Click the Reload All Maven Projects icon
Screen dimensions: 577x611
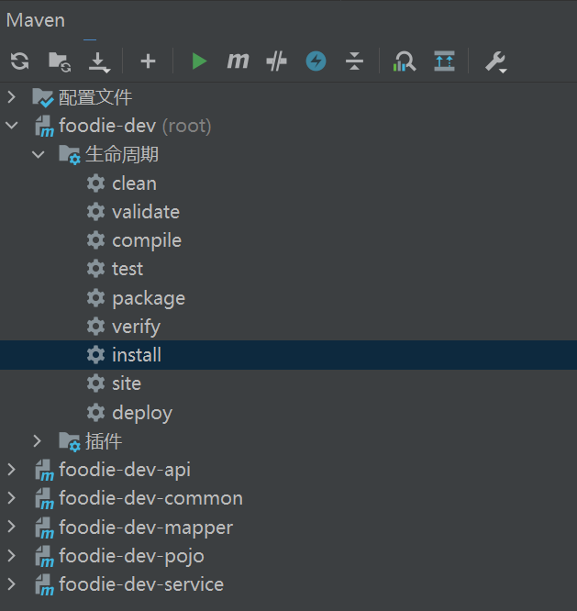pyautogui.click(x=19, y=61)
